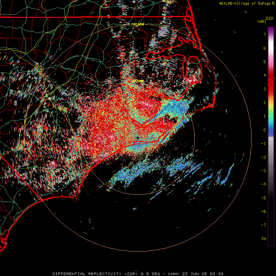Image resolution: width=276 pixels, height=276 pixels.
Task: Click the 4 dB value on the scale
Action: [265, 75]
